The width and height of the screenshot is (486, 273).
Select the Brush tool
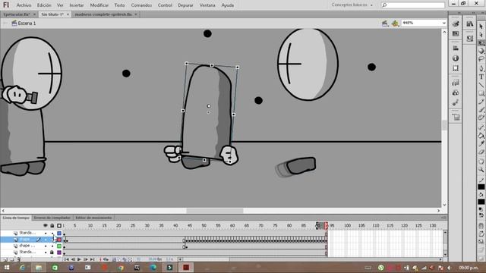coord(481,109)
